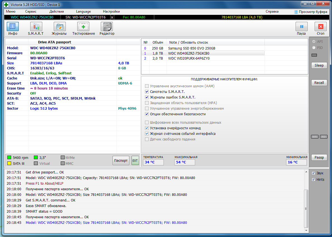
Task: Select the PIO radio button
Action: (314, 48)
